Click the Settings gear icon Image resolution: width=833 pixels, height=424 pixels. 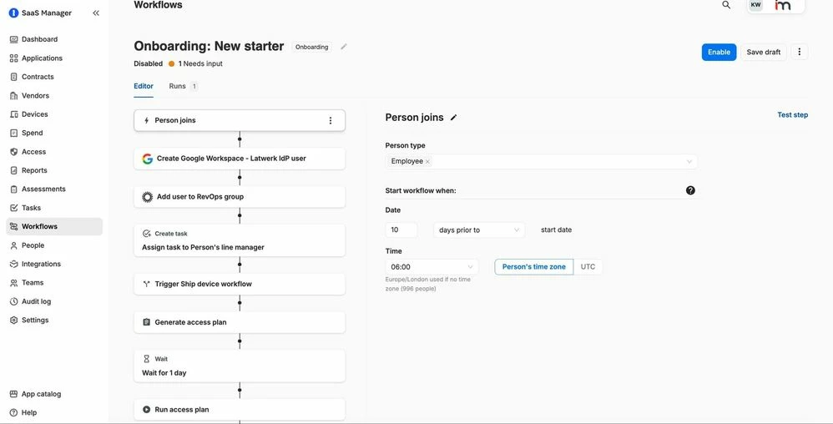point(14,321)
